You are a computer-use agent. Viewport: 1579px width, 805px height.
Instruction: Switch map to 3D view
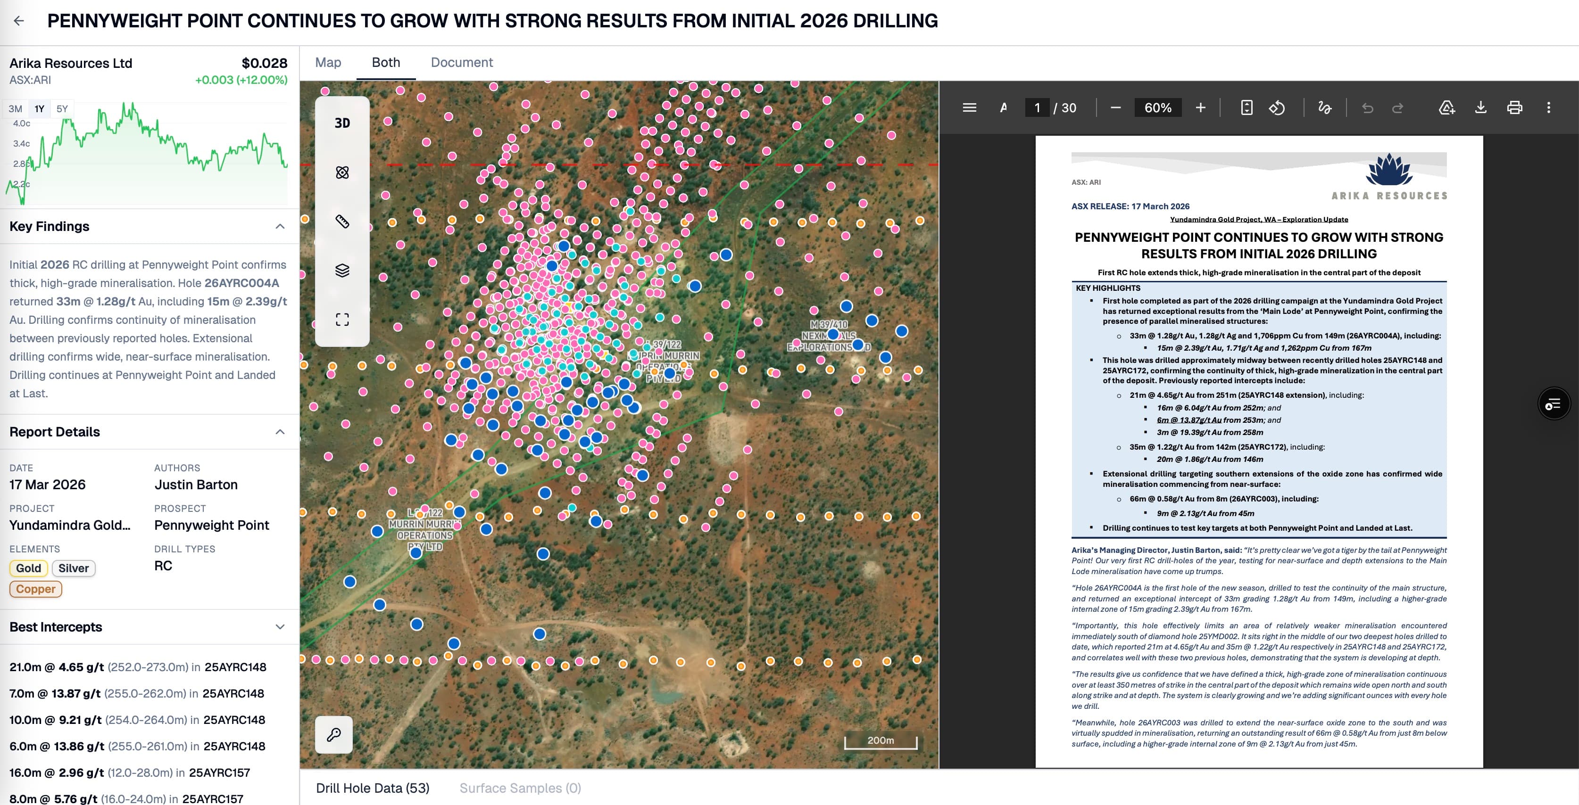(342, 123)
